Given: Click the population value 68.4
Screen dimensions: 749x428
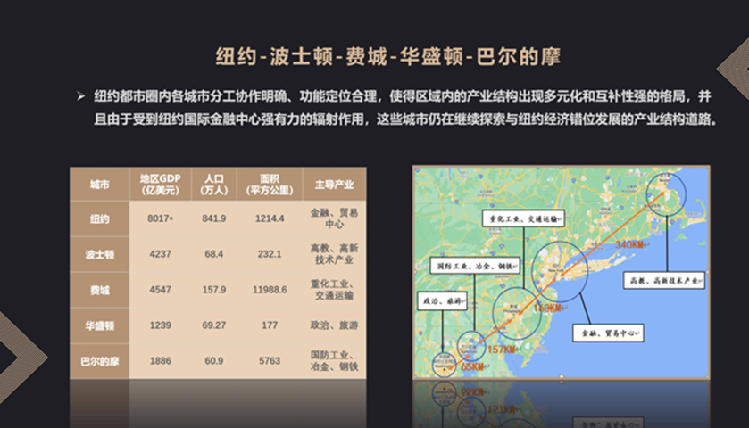Looking at the screenshot, I should click(x=214, y=254).
